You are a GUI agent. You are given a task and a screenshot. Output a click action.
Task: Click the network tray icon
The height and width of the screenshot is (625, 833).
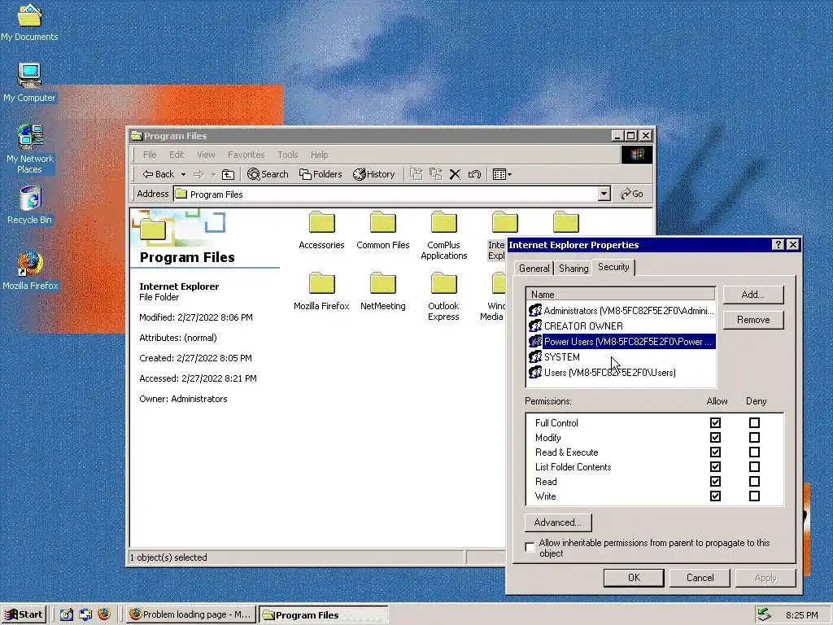point(764,614)
